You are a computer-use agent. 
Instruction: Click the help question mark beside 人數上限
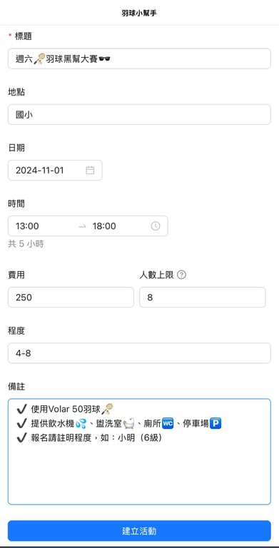pos(181,275)
